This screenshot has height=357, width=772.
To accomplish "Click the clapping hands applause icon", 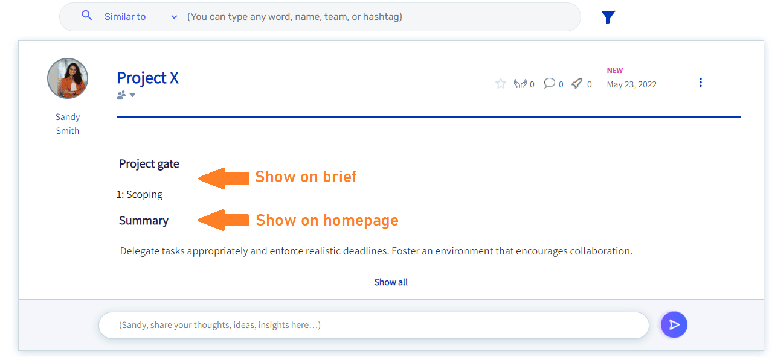I will [520, 84].
